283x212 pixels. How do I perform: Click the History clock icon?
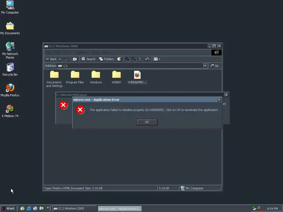click(x=119, y=59)
